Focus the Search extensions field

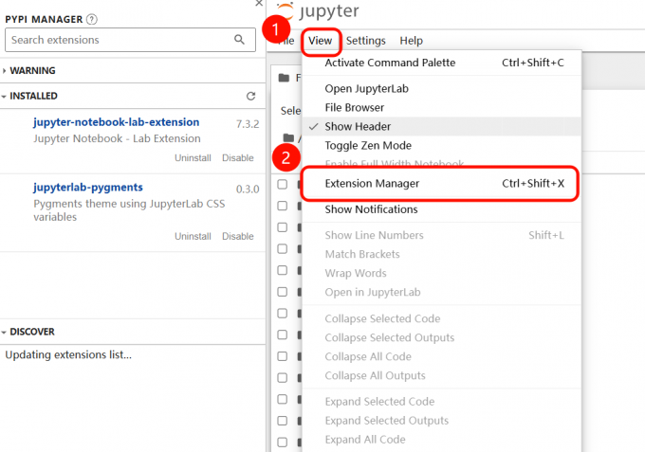[130, 40]
